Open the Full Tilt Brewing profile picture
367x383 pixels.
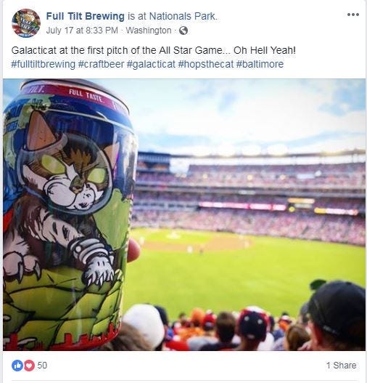(x=26, y=23)
